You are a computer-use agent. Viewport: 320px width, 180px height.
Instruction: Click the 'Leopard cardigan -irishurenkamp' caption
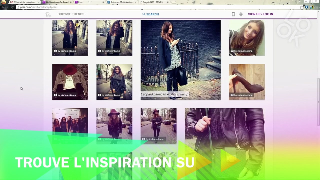164,94
